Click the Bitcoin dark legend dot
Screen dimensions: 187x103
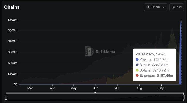pos(137,65)
